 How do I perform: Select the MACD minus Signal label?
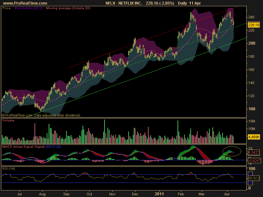[x=18, y=147]
